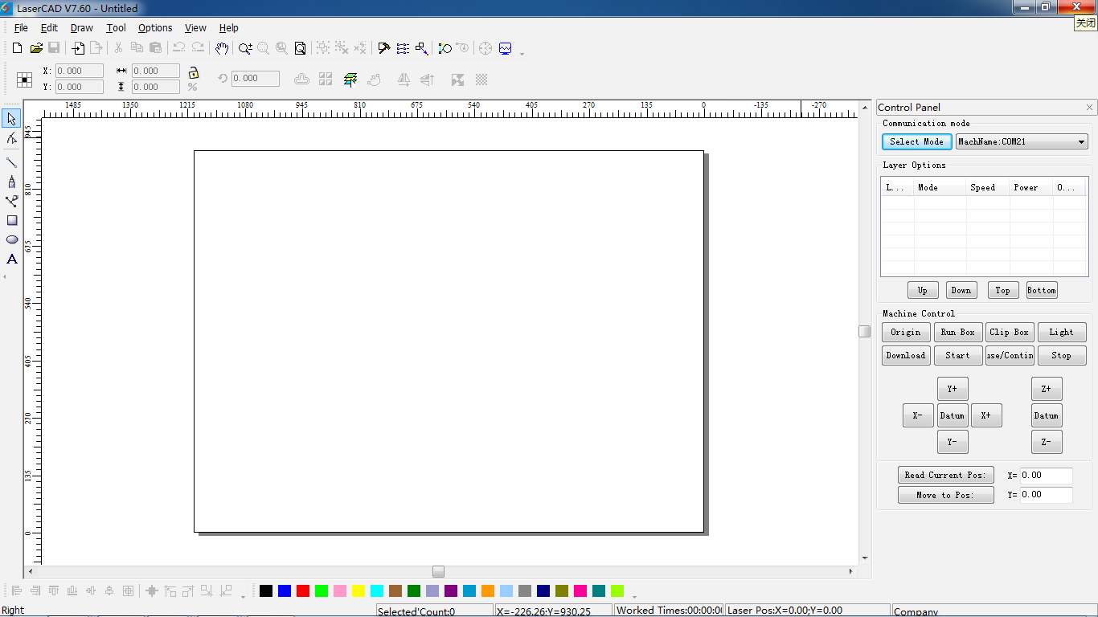
Task: Click the lock aspect ratio padlock
Action: click(x=193, y=72)
